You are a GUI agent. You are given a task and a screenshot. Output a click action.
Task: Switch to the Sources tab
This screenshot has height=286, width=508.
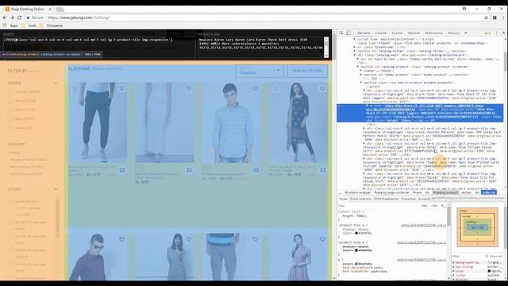click(397, 33)
